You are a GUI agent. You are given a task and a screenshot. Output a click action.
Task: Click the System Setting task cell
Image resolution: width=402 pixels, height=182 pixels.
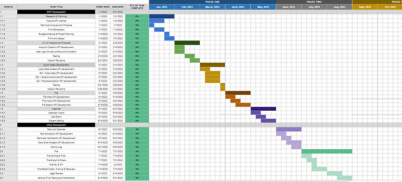click(x=56, y=121)
